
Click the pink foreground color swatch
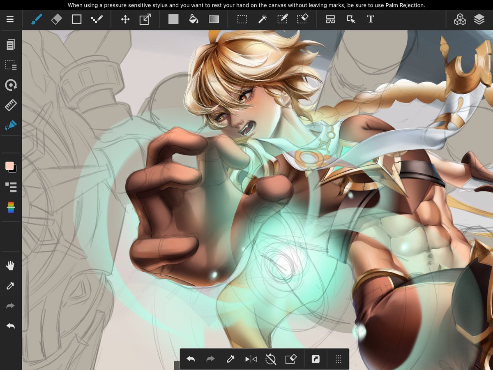(9, 166)
